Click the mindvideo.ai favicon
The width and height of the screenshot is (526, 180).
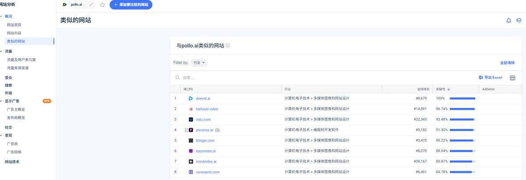point(191,161)
